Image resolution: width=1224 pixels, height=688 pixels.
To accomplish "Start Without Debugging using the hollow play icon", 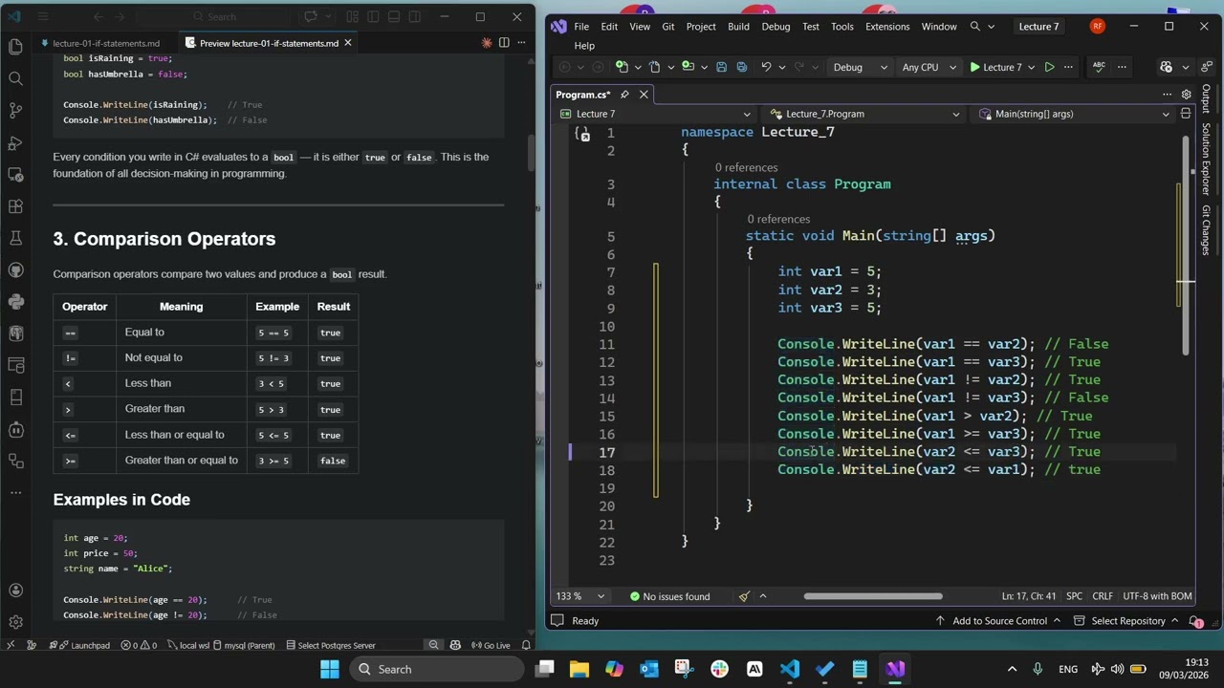I will (1049, 67).
